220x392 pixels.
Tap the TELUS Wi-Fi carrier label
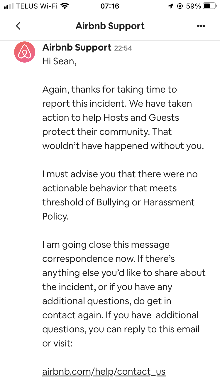point(37,6)
